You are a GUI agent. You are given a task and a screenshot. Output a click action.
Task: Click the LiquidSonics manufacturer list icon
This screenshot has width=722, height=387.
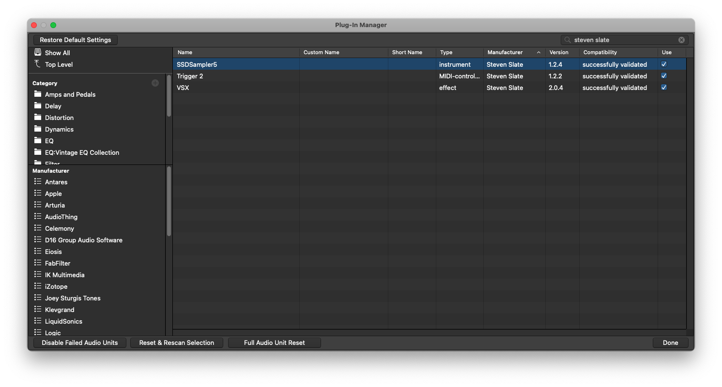click(38, 321)
